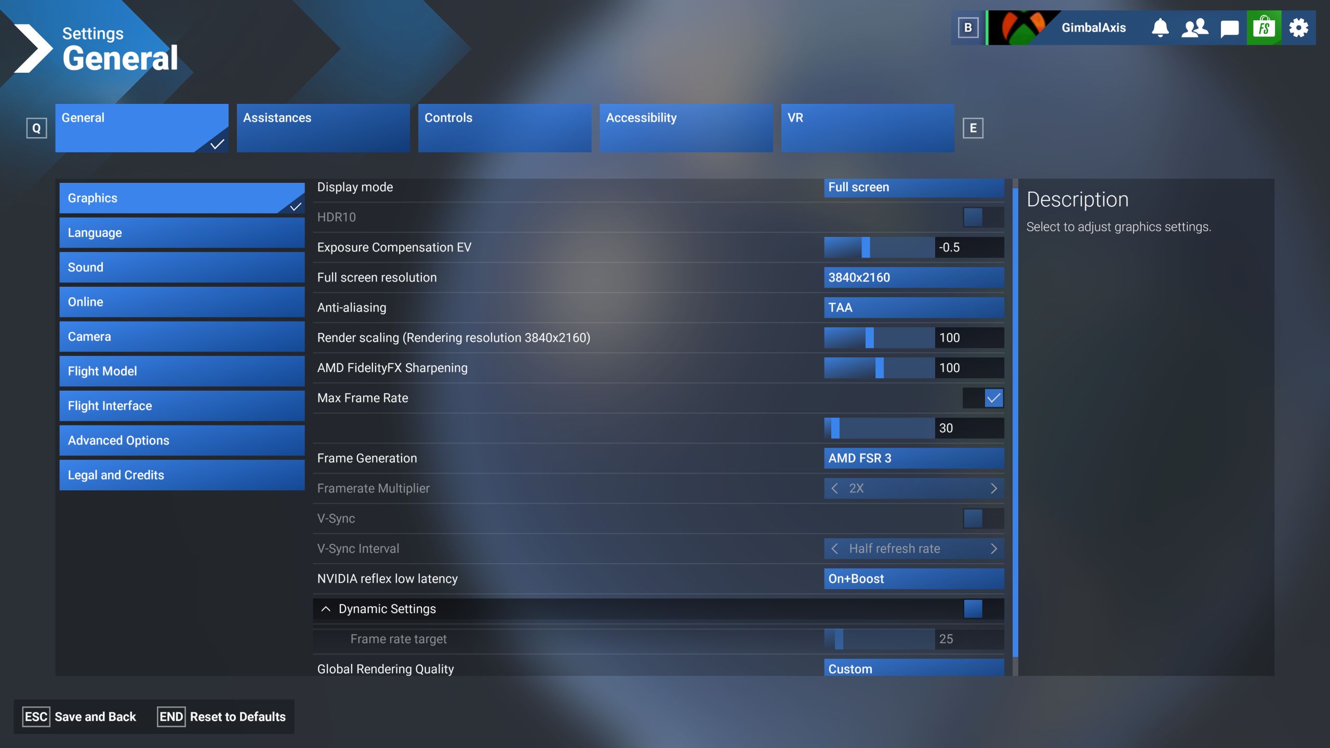The width and height of the screenshot is (1330, 748).
Task: Click the Exposure Compensation value field -0.5
Action: point(969,247)
